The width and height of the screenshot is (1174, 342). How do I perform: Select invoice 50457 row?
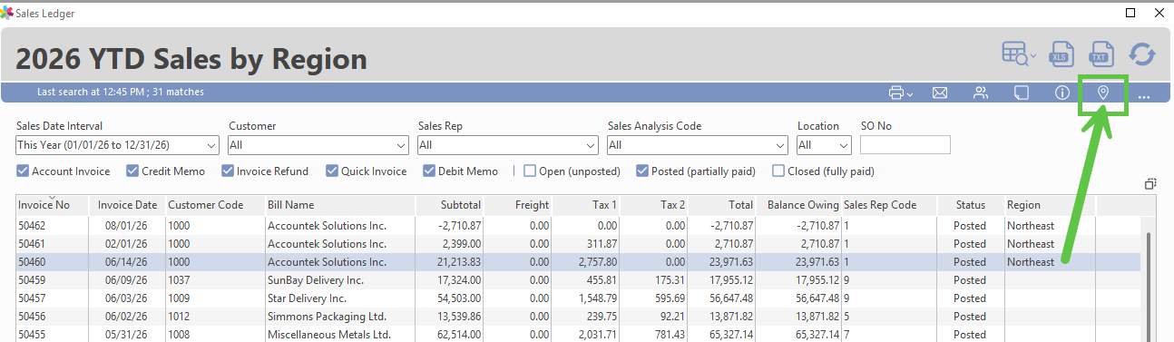[578, 298]
